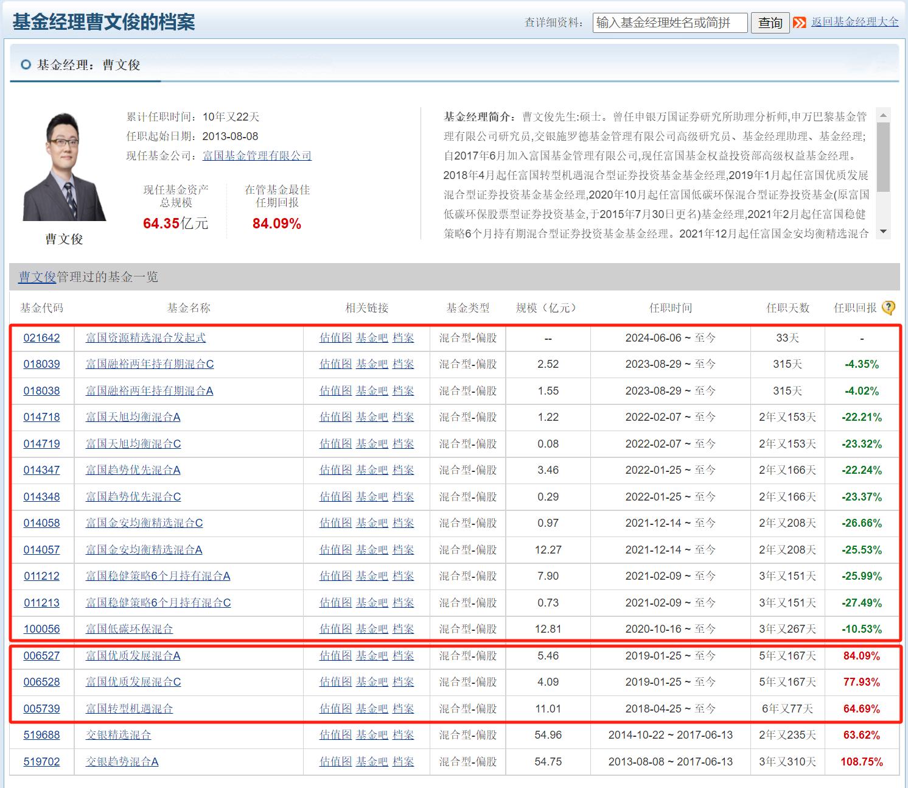Open 估值图 for fund 021642 row
Viewport: 908px width, 788px height.
click(335, 338)
